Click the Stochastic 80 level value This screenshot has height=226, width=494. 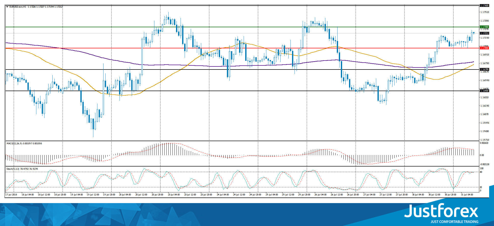point(481,172)
